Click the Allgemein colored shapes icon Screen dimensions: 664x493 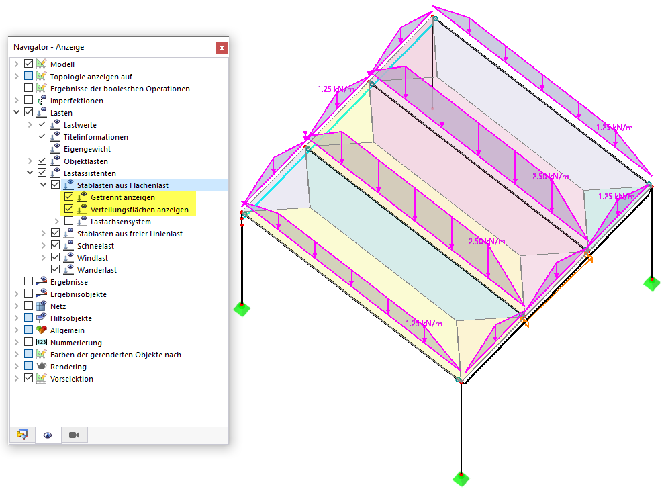(41, 330)
